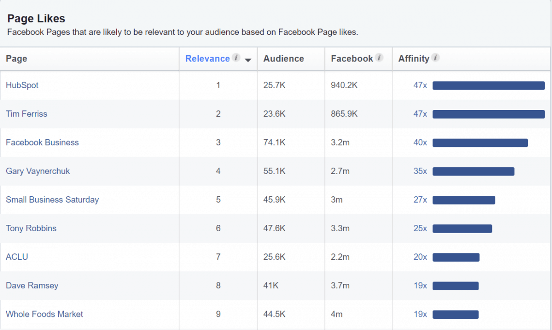This screenshot has width=552, height=330.
Task: Click the ACLU page link
Action: pyautogui.click(x=17, y=257)
